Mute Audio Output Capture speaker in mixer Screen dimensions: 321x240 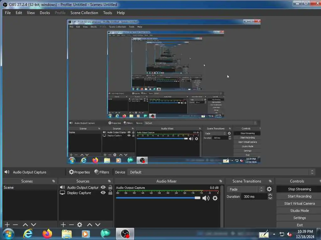click(x=206, y=198)
